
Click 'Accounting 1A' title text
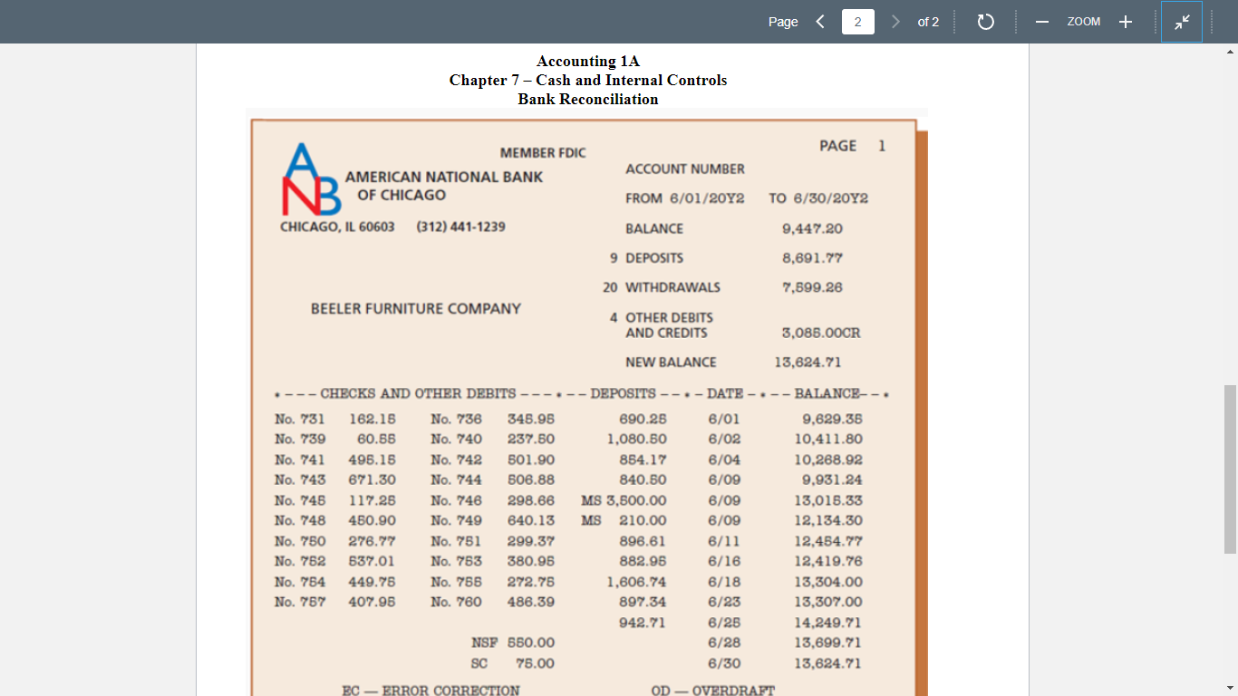click(588, 62)
